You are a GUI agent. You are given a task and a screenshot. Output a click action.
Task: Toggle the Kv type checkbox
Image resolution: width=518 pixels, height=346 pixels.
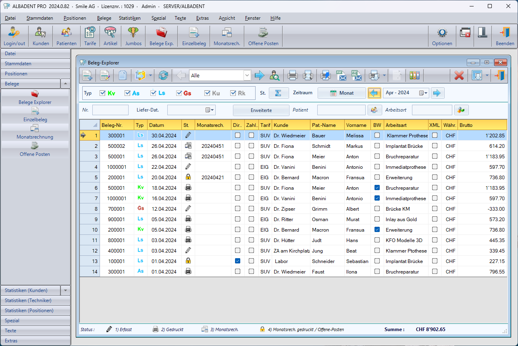click(102, 93)
